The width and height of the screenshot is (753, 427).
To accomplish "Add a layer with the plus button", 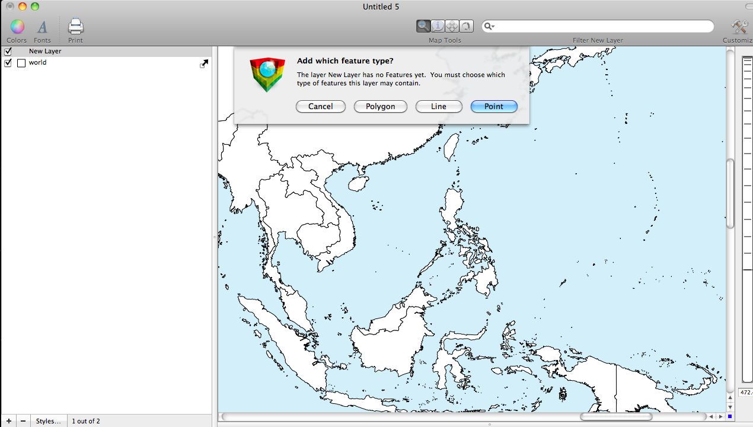I will (8, 421).
